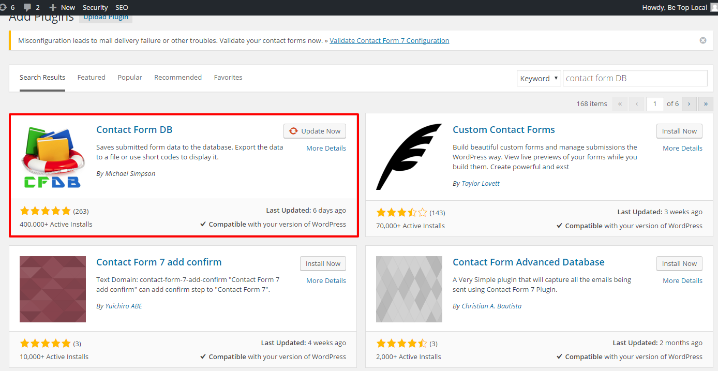Click the current page number field
The height and width of the screenshot is (371, 718).
click(x=655, y=104)
